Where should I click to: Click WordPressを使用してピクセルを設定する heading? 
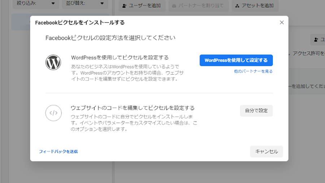(120, 58)
